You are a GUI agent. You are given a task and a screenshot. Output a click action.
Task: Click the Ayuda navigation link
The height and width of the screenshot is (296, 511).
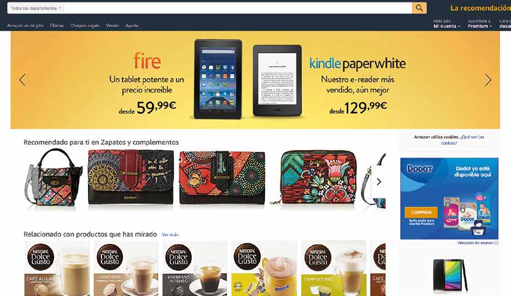tap(132, 25)
